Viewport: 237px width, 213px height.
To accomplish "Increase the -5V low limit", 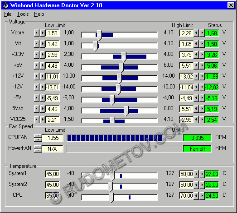I will [43, 98].
